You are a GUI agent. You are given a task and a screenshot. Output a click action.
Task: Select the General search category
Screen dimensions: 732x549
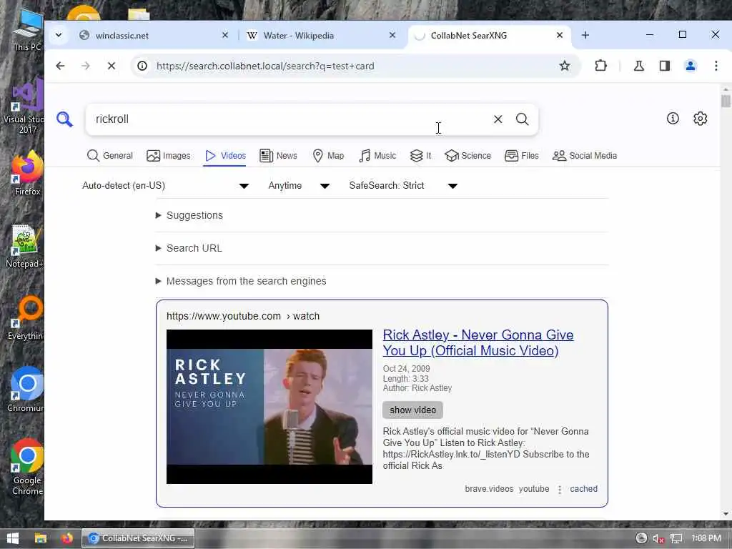[x=109, y=155]
